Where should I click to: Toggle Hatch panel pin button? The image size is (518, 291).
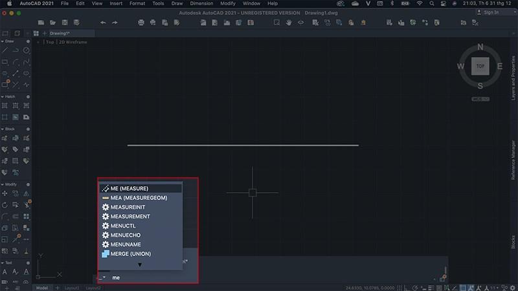28,96
